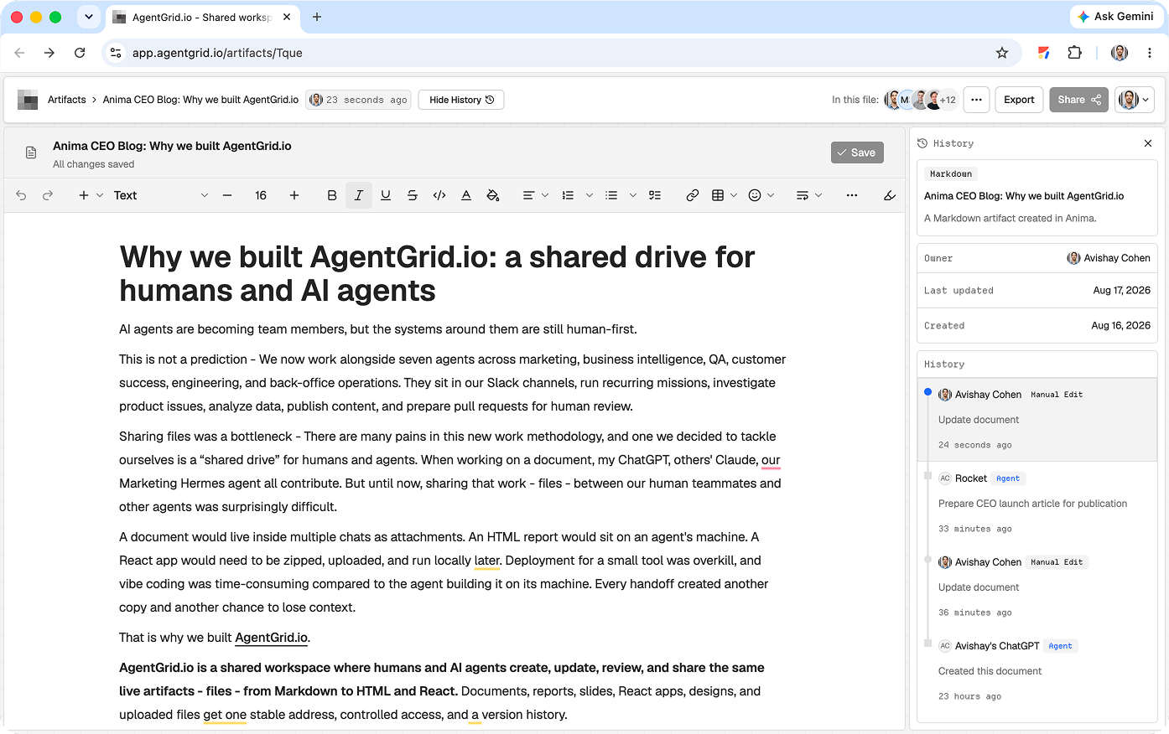This screenshot has width=1169, height=734.
Task: Select the AgentGrid.io browser tab
Action: point(202,17)
